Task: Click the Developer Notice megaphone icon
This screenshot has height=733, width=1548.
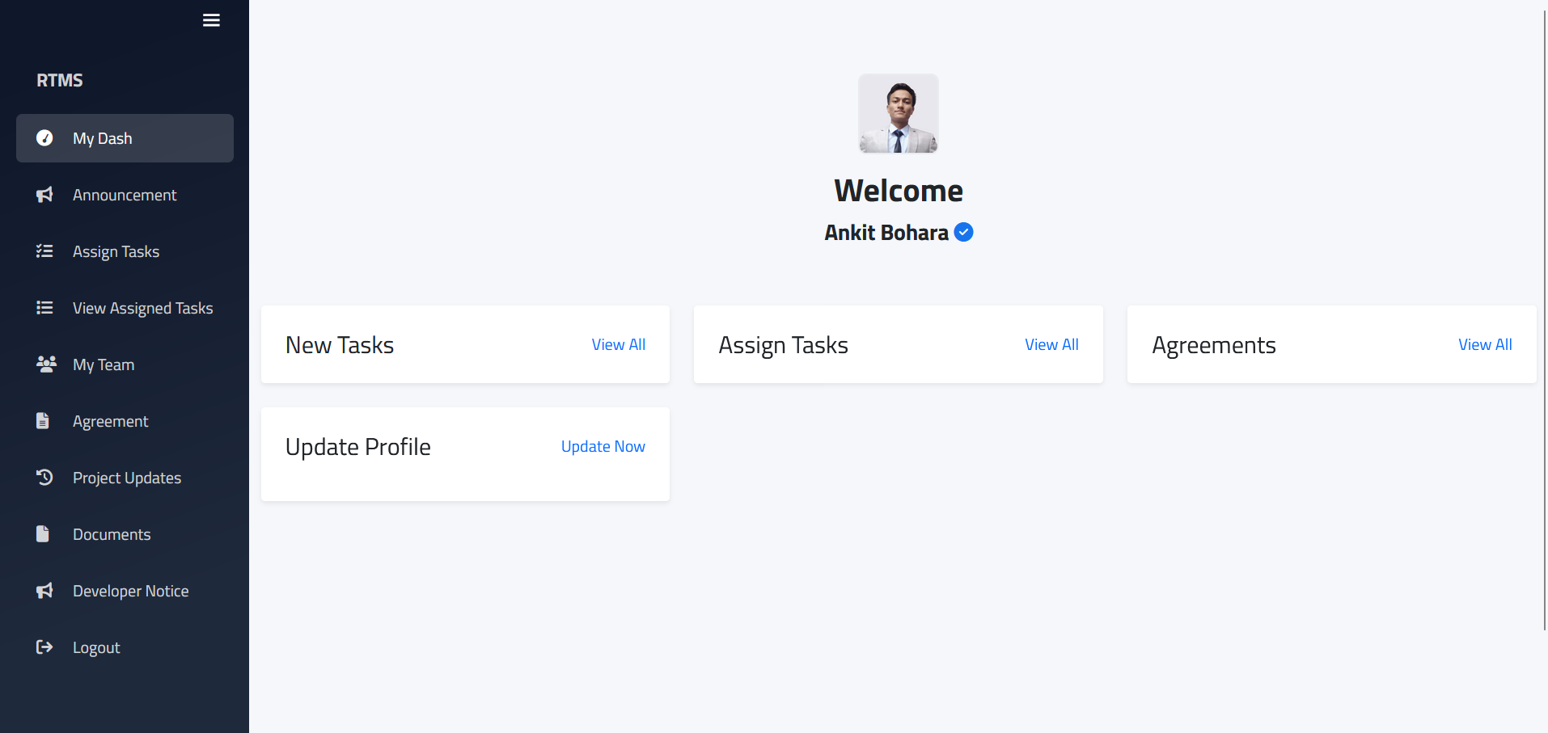Action: point(44,591)
